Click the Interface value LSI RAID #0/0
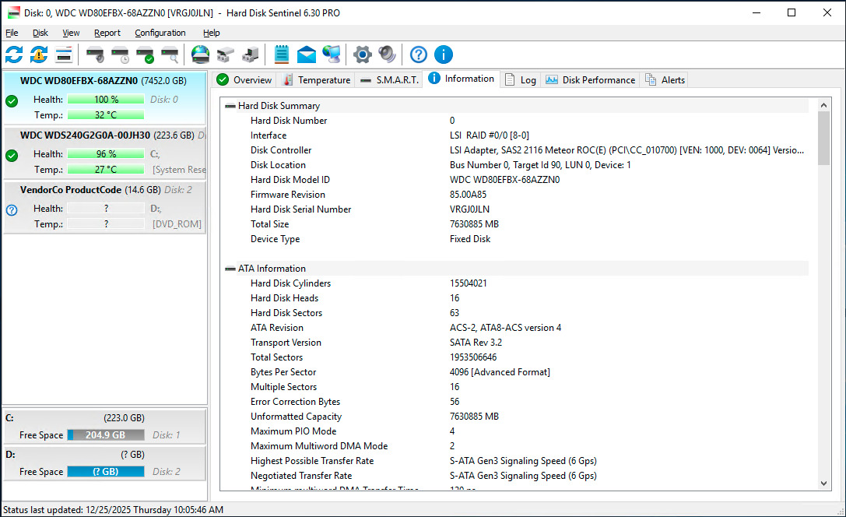Viewport: 846px width, 517px height. tap(489, 135)
